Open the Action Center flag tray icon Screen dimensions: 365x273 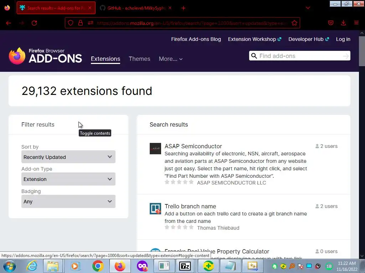pos(300,266)
